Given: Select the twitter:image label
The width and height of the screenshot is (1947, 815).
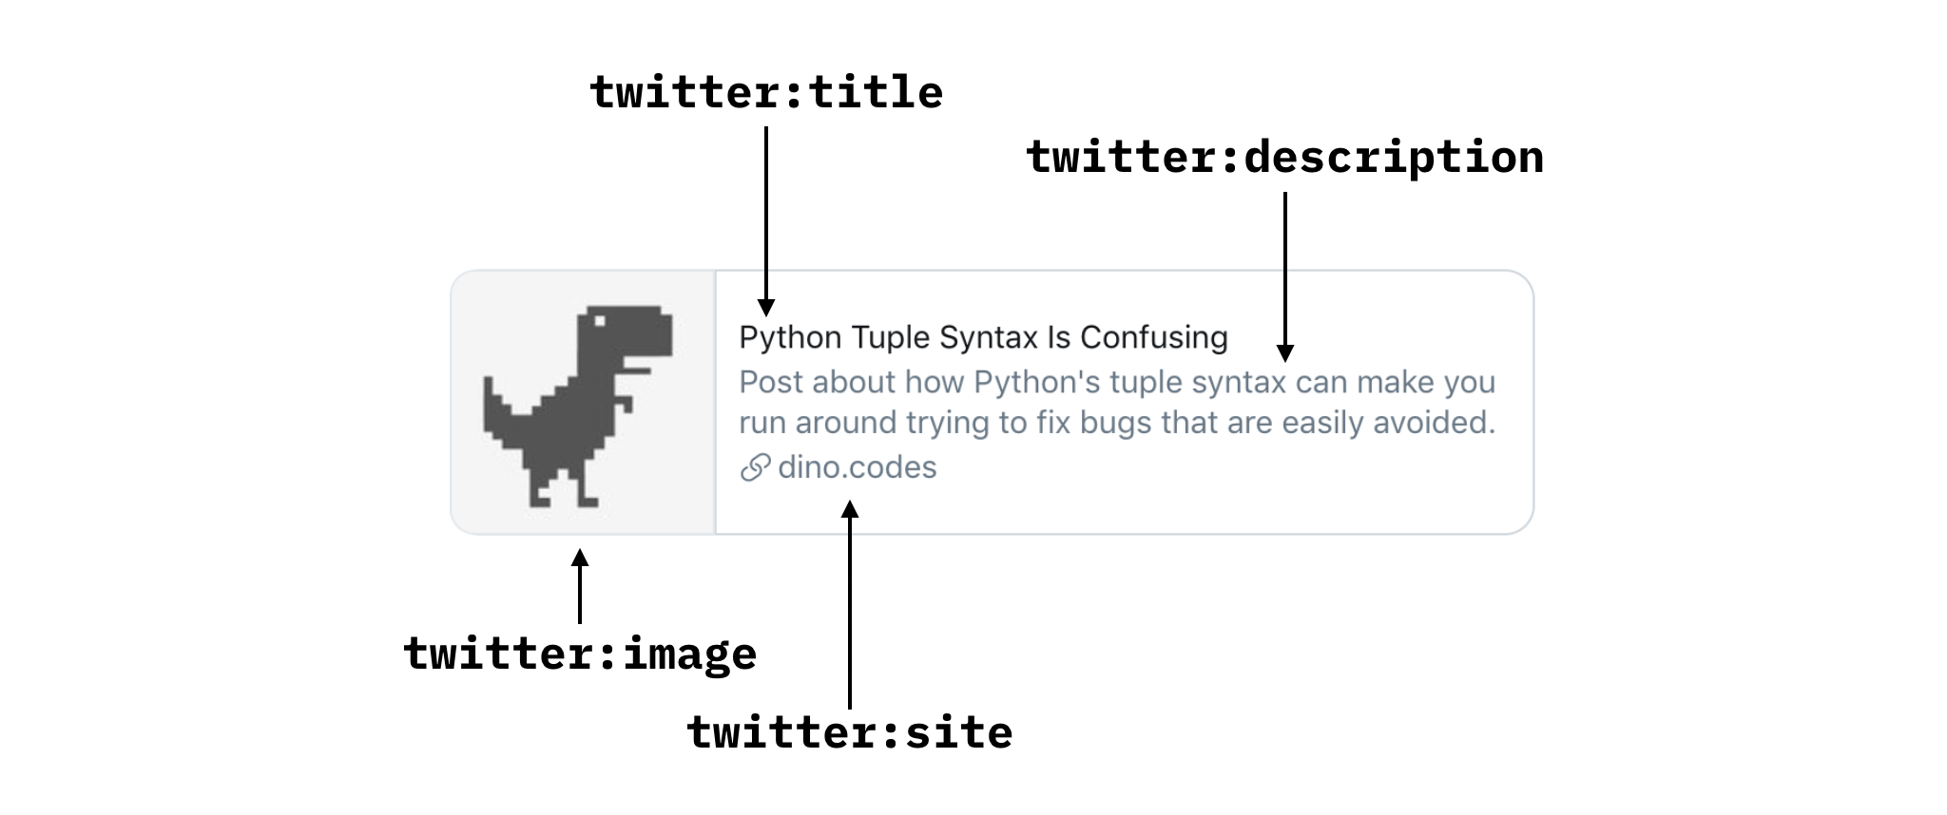Looking at the screenshot, I should (x=580, y=654).
